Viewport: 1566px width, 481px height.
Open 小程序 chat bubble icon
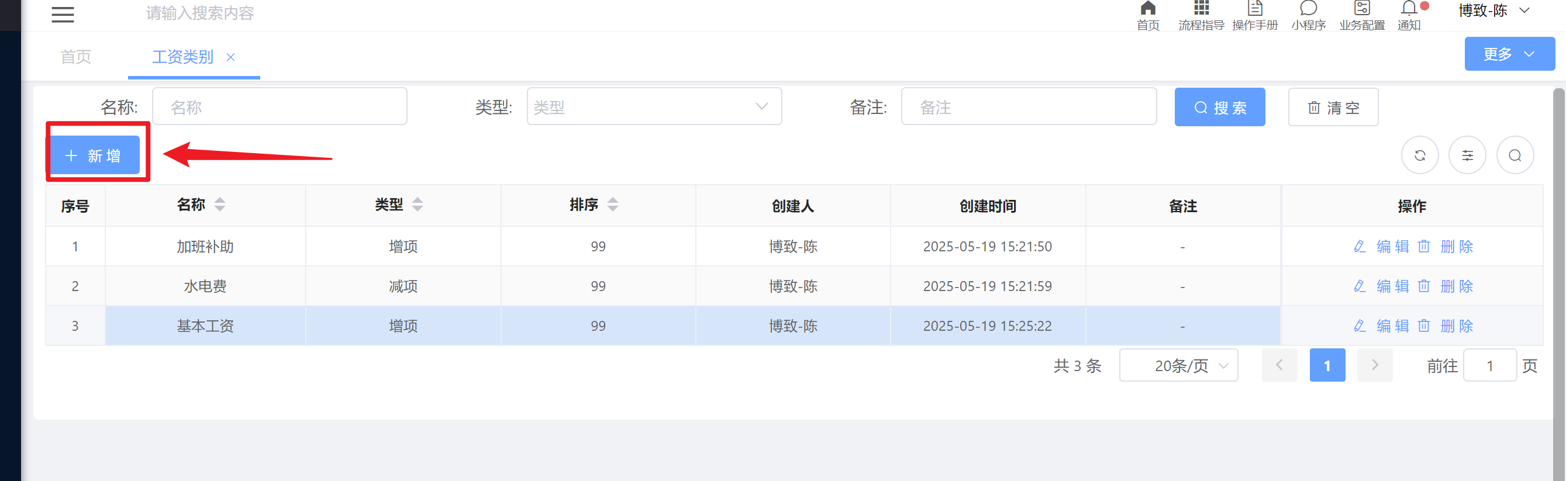pyautogui.click(x=1308, y=16)
